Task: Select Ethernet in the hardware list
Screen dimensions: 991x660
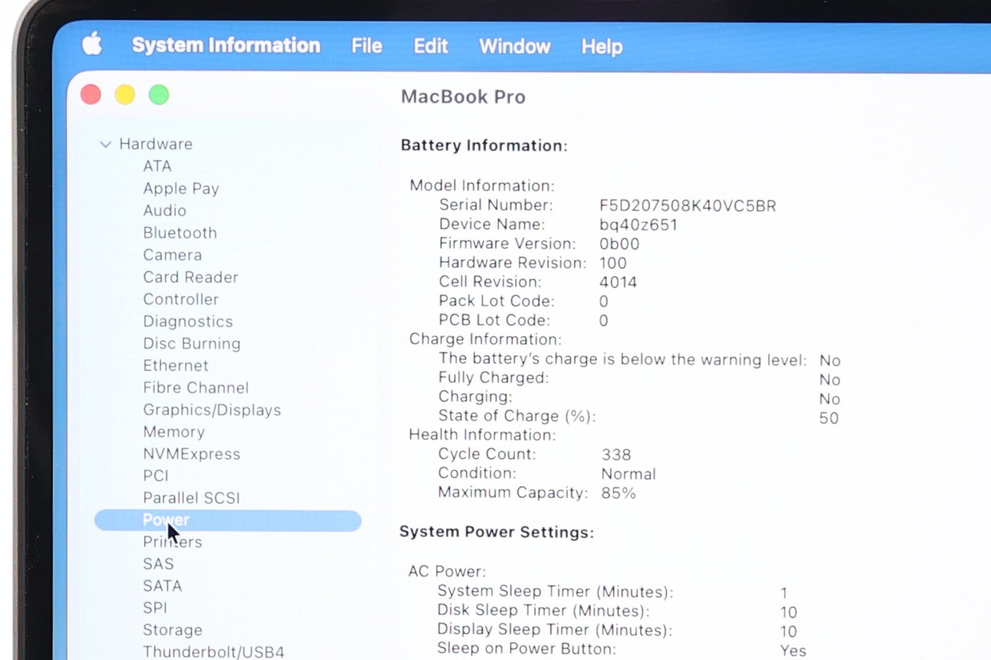Action: pos(176,365)
